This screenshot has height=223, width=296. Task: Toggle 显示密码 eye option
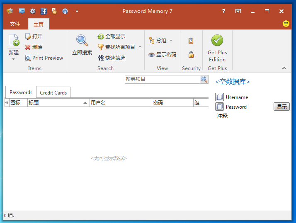tap(163, 55)
